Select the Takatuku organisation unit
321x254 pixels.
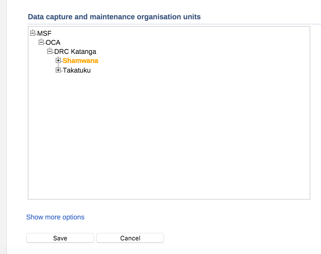tap(77, 70)
